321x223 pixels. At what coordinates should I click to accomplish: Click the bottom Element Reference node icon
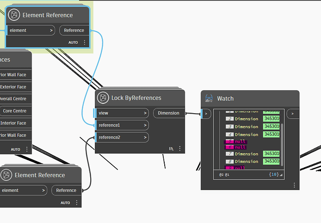[x=7, y=175]
